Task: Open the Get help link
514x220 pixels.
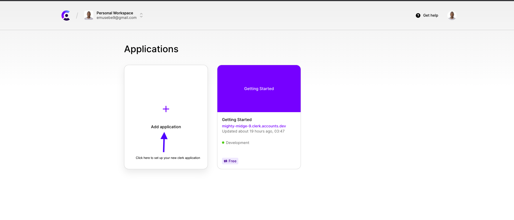Action: (427, 15)
